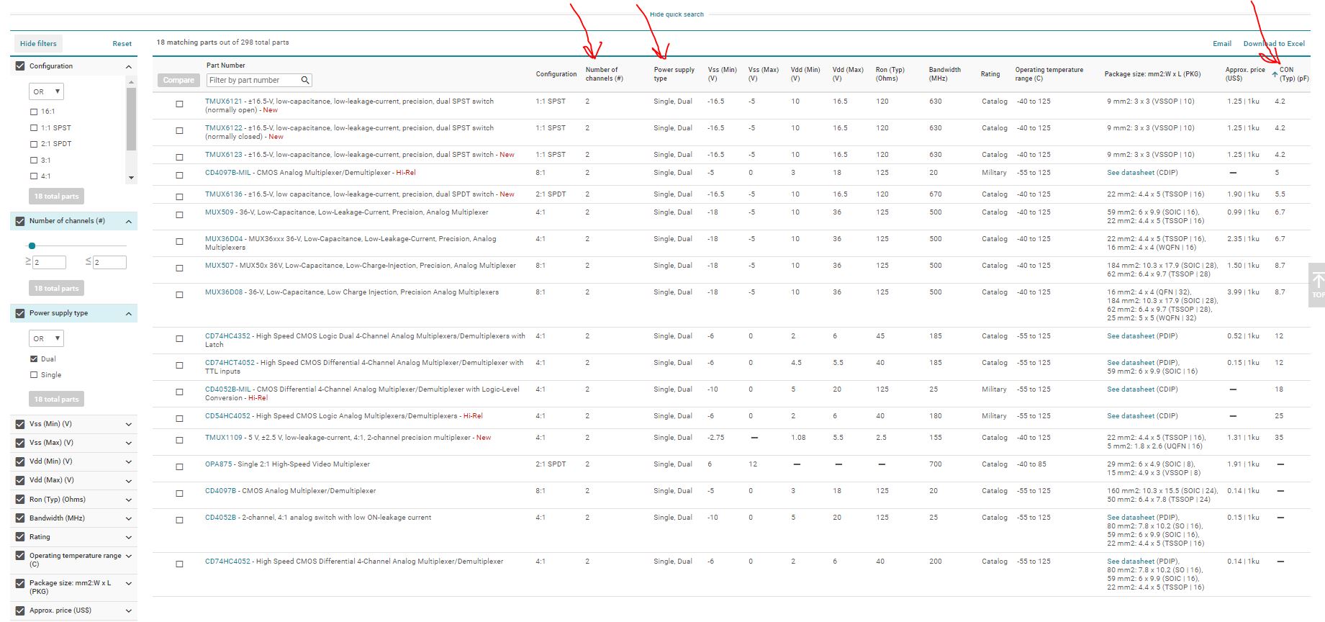1325x622 pixels.
Task: Check the Single power supply option
Action: (x=34, y=375)
